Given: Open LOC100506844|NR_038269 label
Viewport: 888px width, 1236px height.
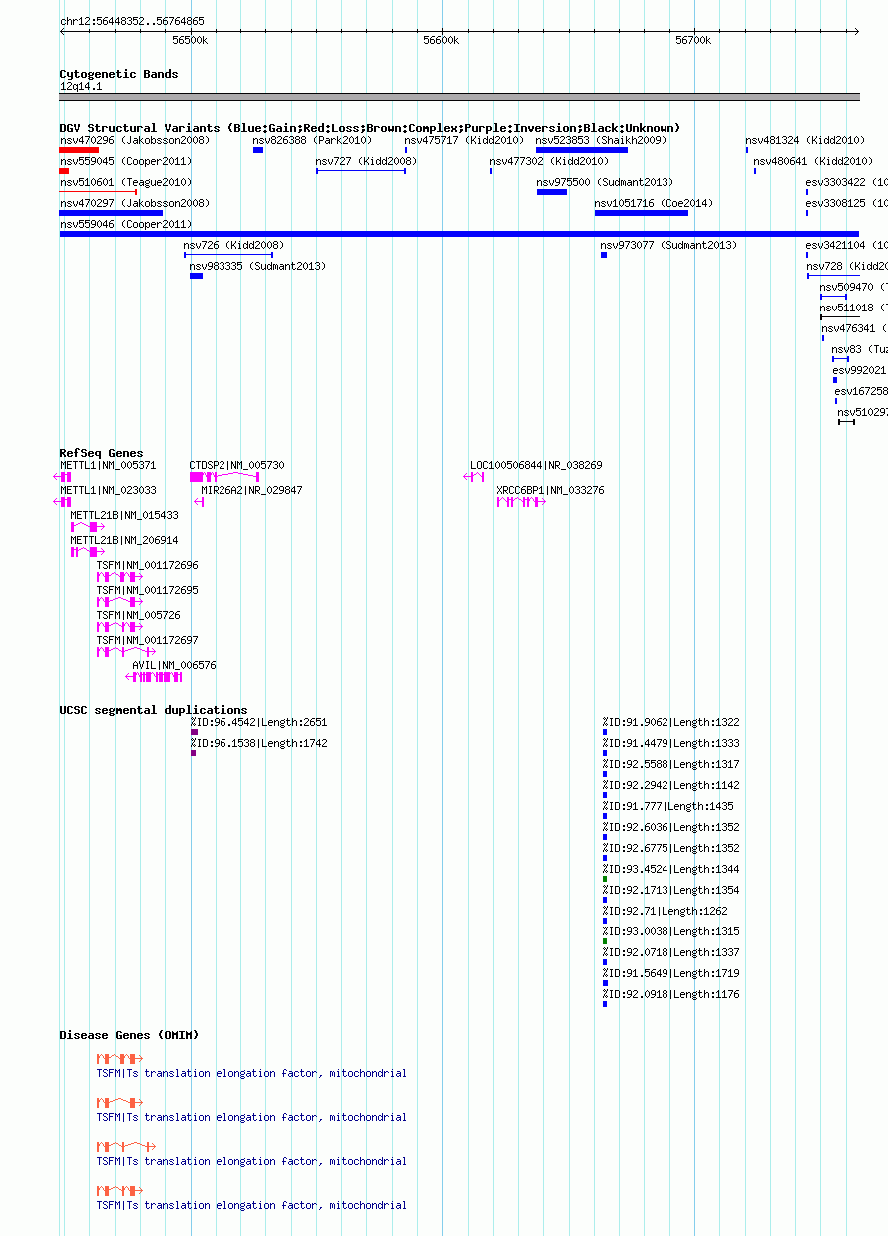Looking at the screenshot, I should coord(536,466).
